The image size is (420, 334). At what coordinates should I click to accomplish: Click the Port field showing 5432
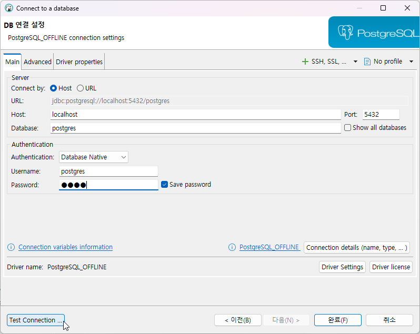[x=381, y=115]
